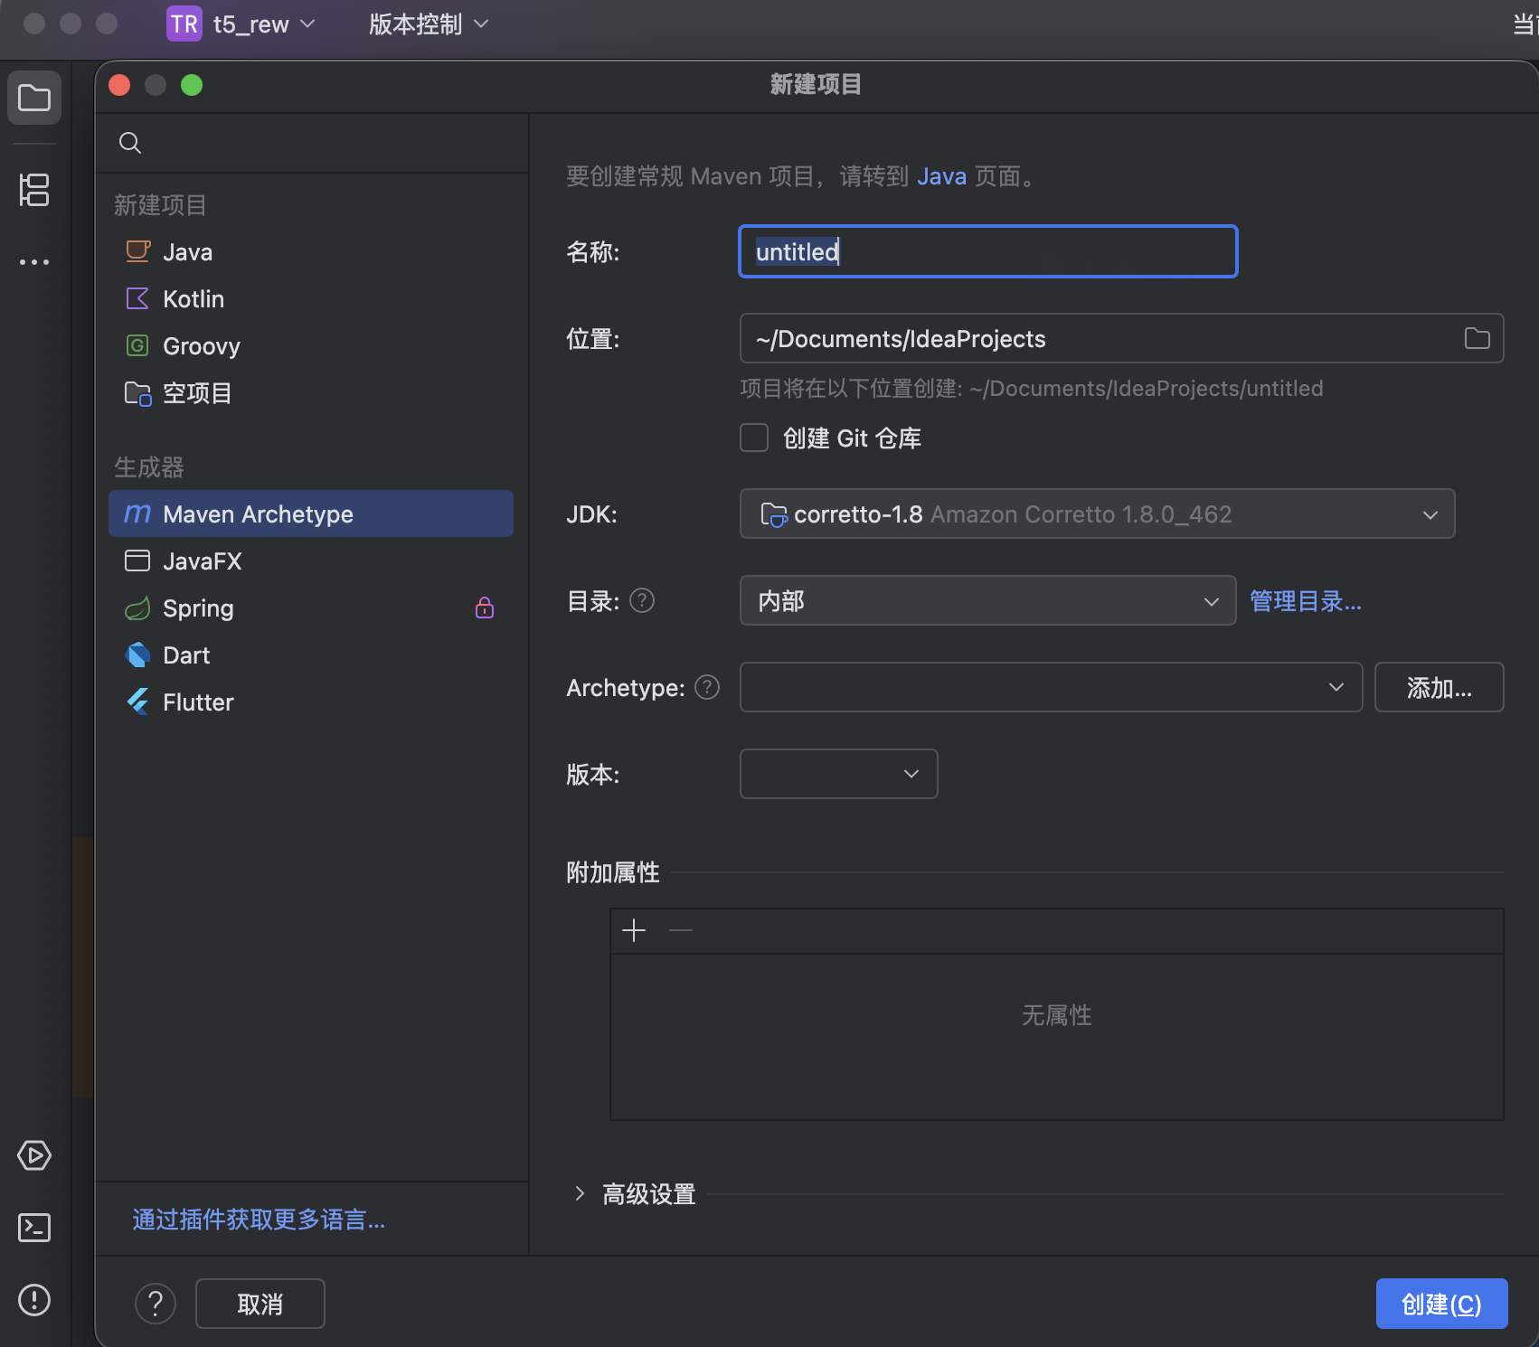
Task: Open the 版本 version dropdown
Action: tap(838, 775)
